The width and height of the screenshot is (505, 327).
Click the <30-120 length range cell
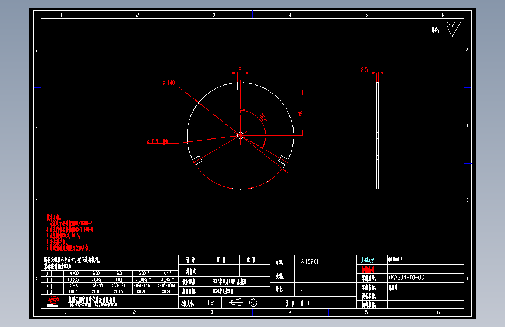[121, 286]
